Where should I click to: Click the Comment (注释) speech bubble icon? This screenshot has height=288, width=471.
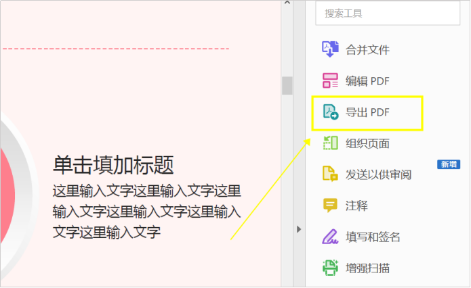point(330,206)
